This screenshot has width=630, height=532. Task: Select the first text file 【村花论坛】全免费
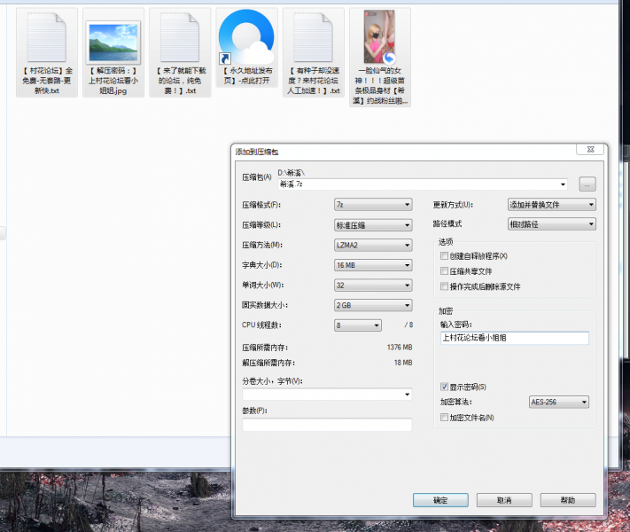click(x=46, y=40)
